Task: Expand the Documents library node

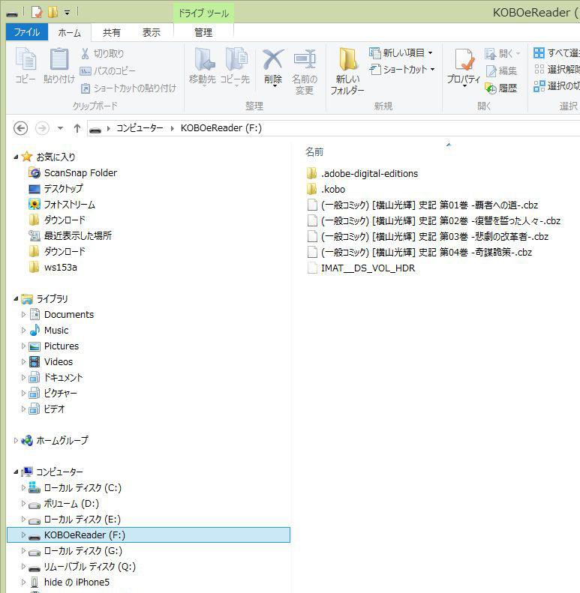Action: (x=23, y=314)
